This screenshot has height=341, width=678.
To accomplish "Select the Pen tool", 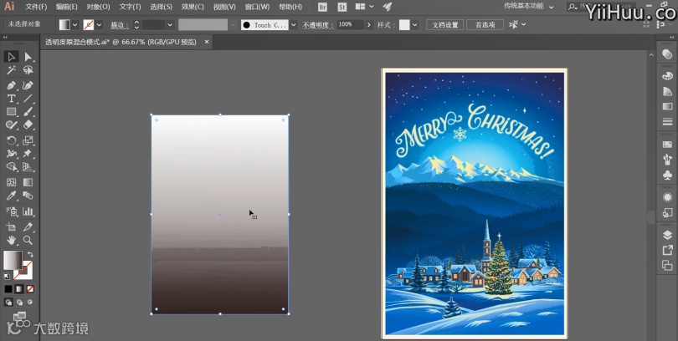I will (x=11, y=85).
